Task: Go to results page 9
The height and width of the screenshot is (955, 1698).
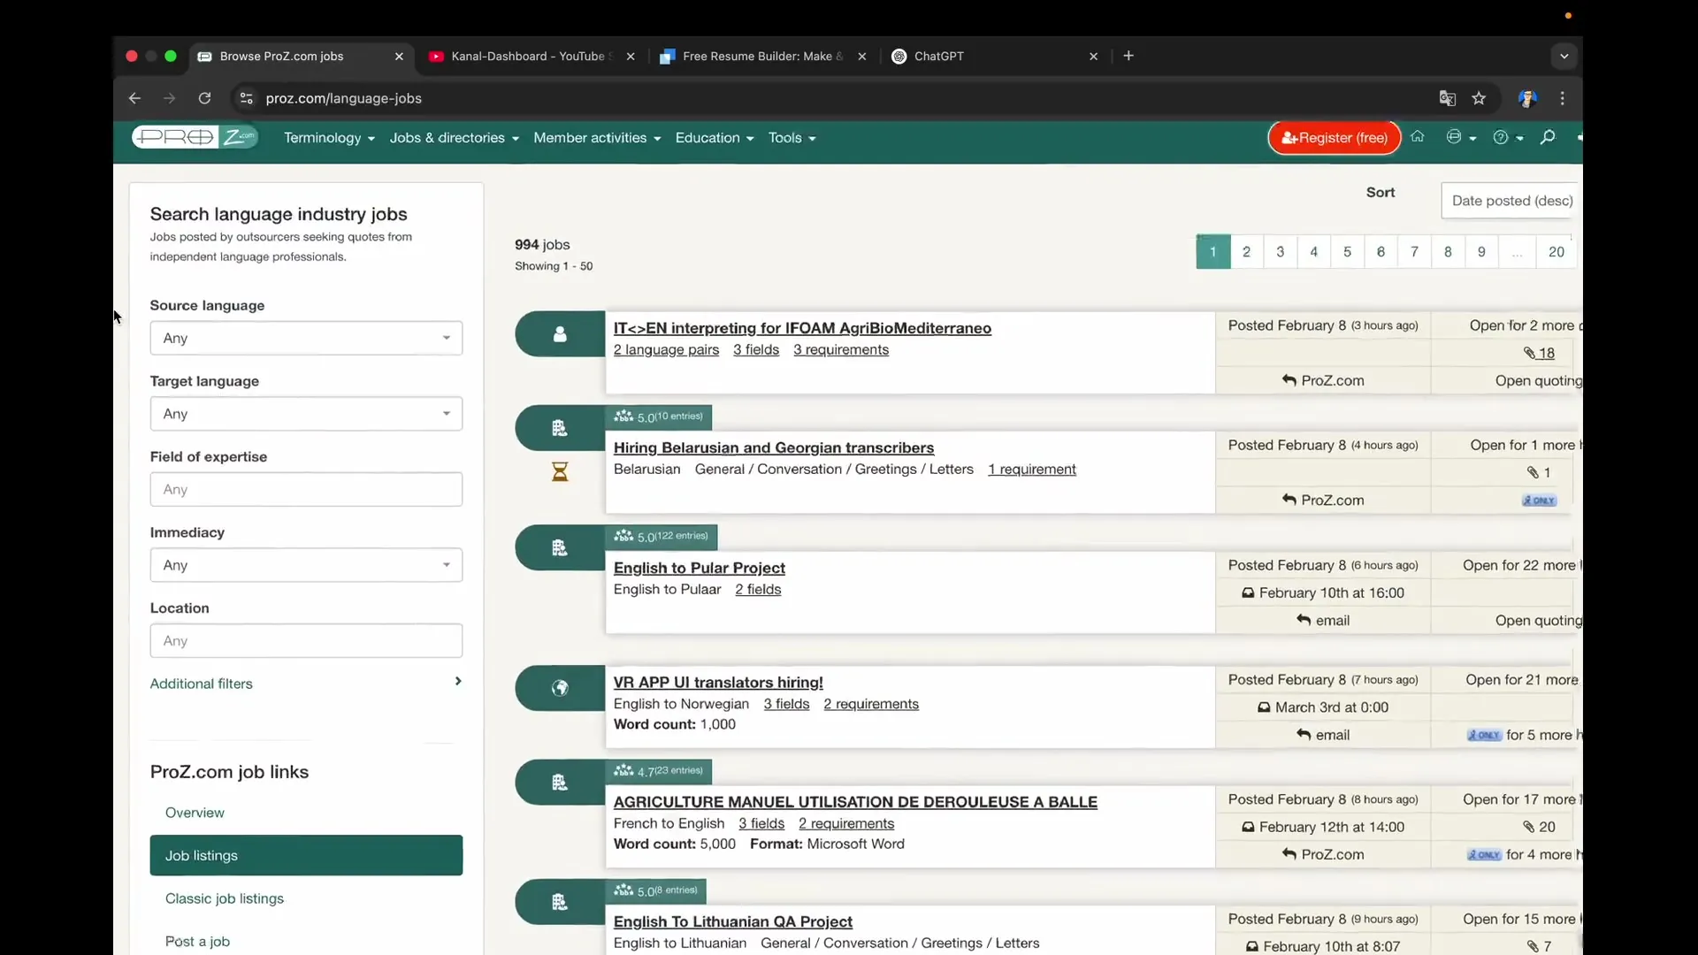Action: [1481, 251]
